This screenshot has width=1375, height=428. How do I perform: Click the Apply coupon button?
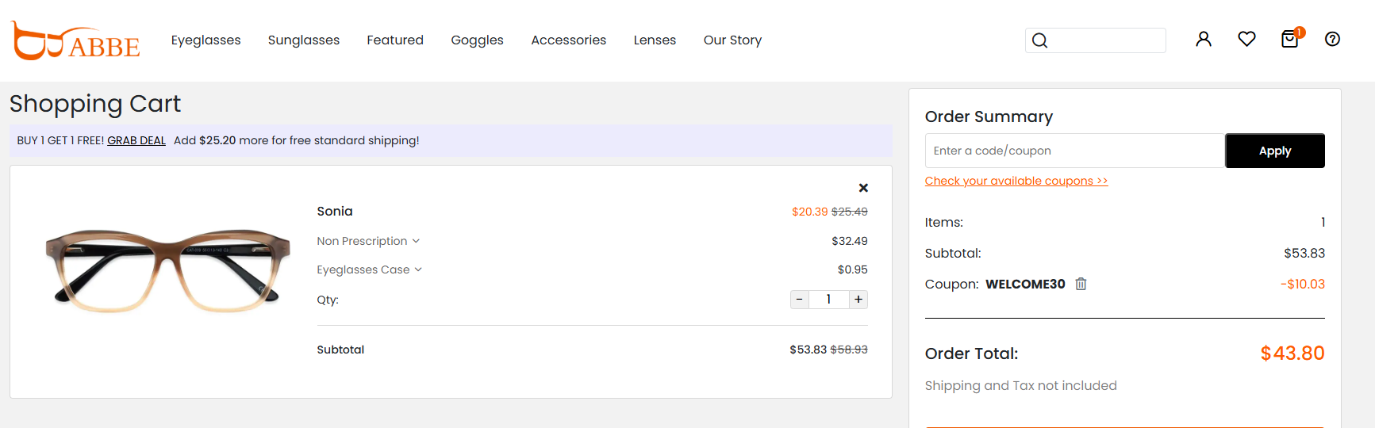[1275, 151]
